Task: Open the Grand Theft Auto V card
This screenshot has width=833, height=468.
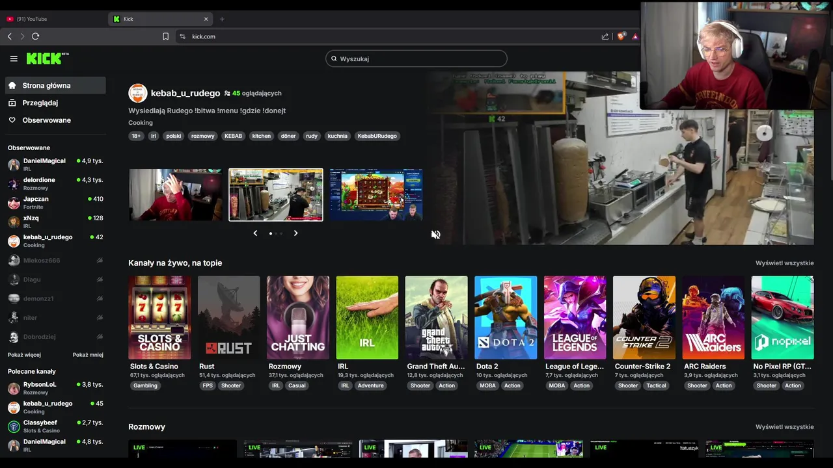Action: click(436, 318)
